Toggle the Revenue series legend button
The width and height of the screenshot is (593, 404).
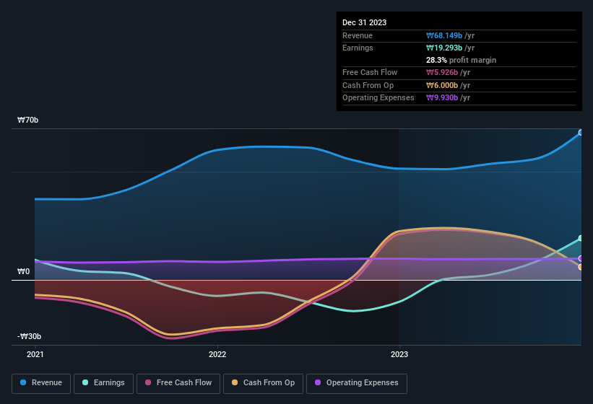[41, 383]
